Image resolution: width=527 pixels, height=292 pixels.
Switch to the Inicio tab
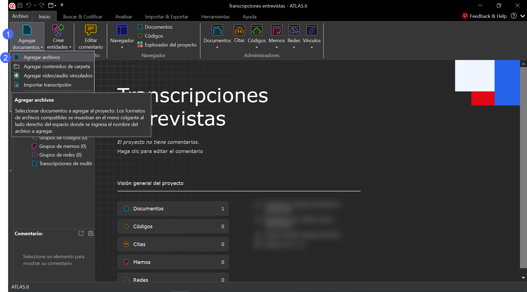(x=45, y=17)
